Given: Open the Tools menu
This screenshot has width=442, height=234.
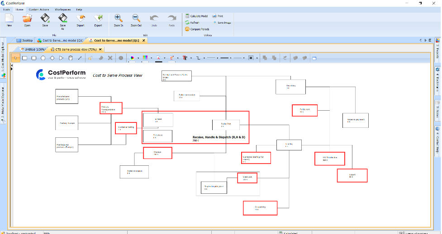Looking at the screenshot, I should point(6,9).
